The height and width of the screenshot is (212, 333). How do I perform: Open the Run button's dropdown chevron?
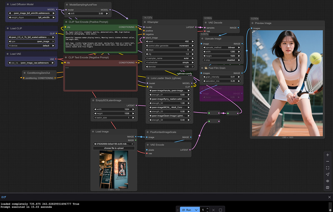196,210
